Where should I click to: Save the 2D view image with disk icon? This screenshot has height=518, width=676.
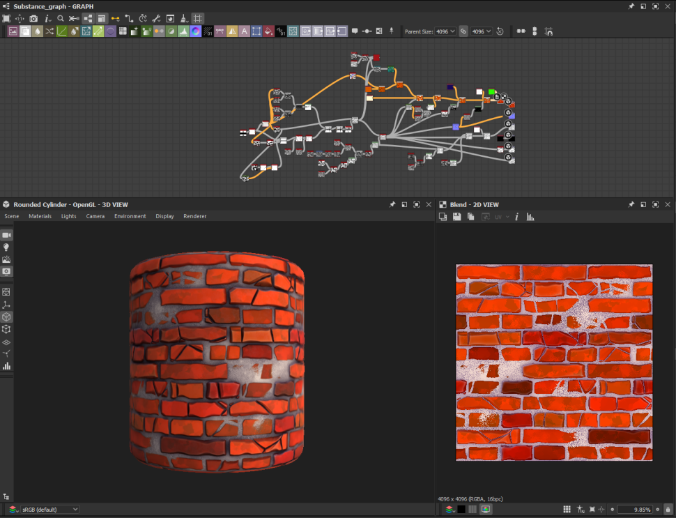pos(457,217)
